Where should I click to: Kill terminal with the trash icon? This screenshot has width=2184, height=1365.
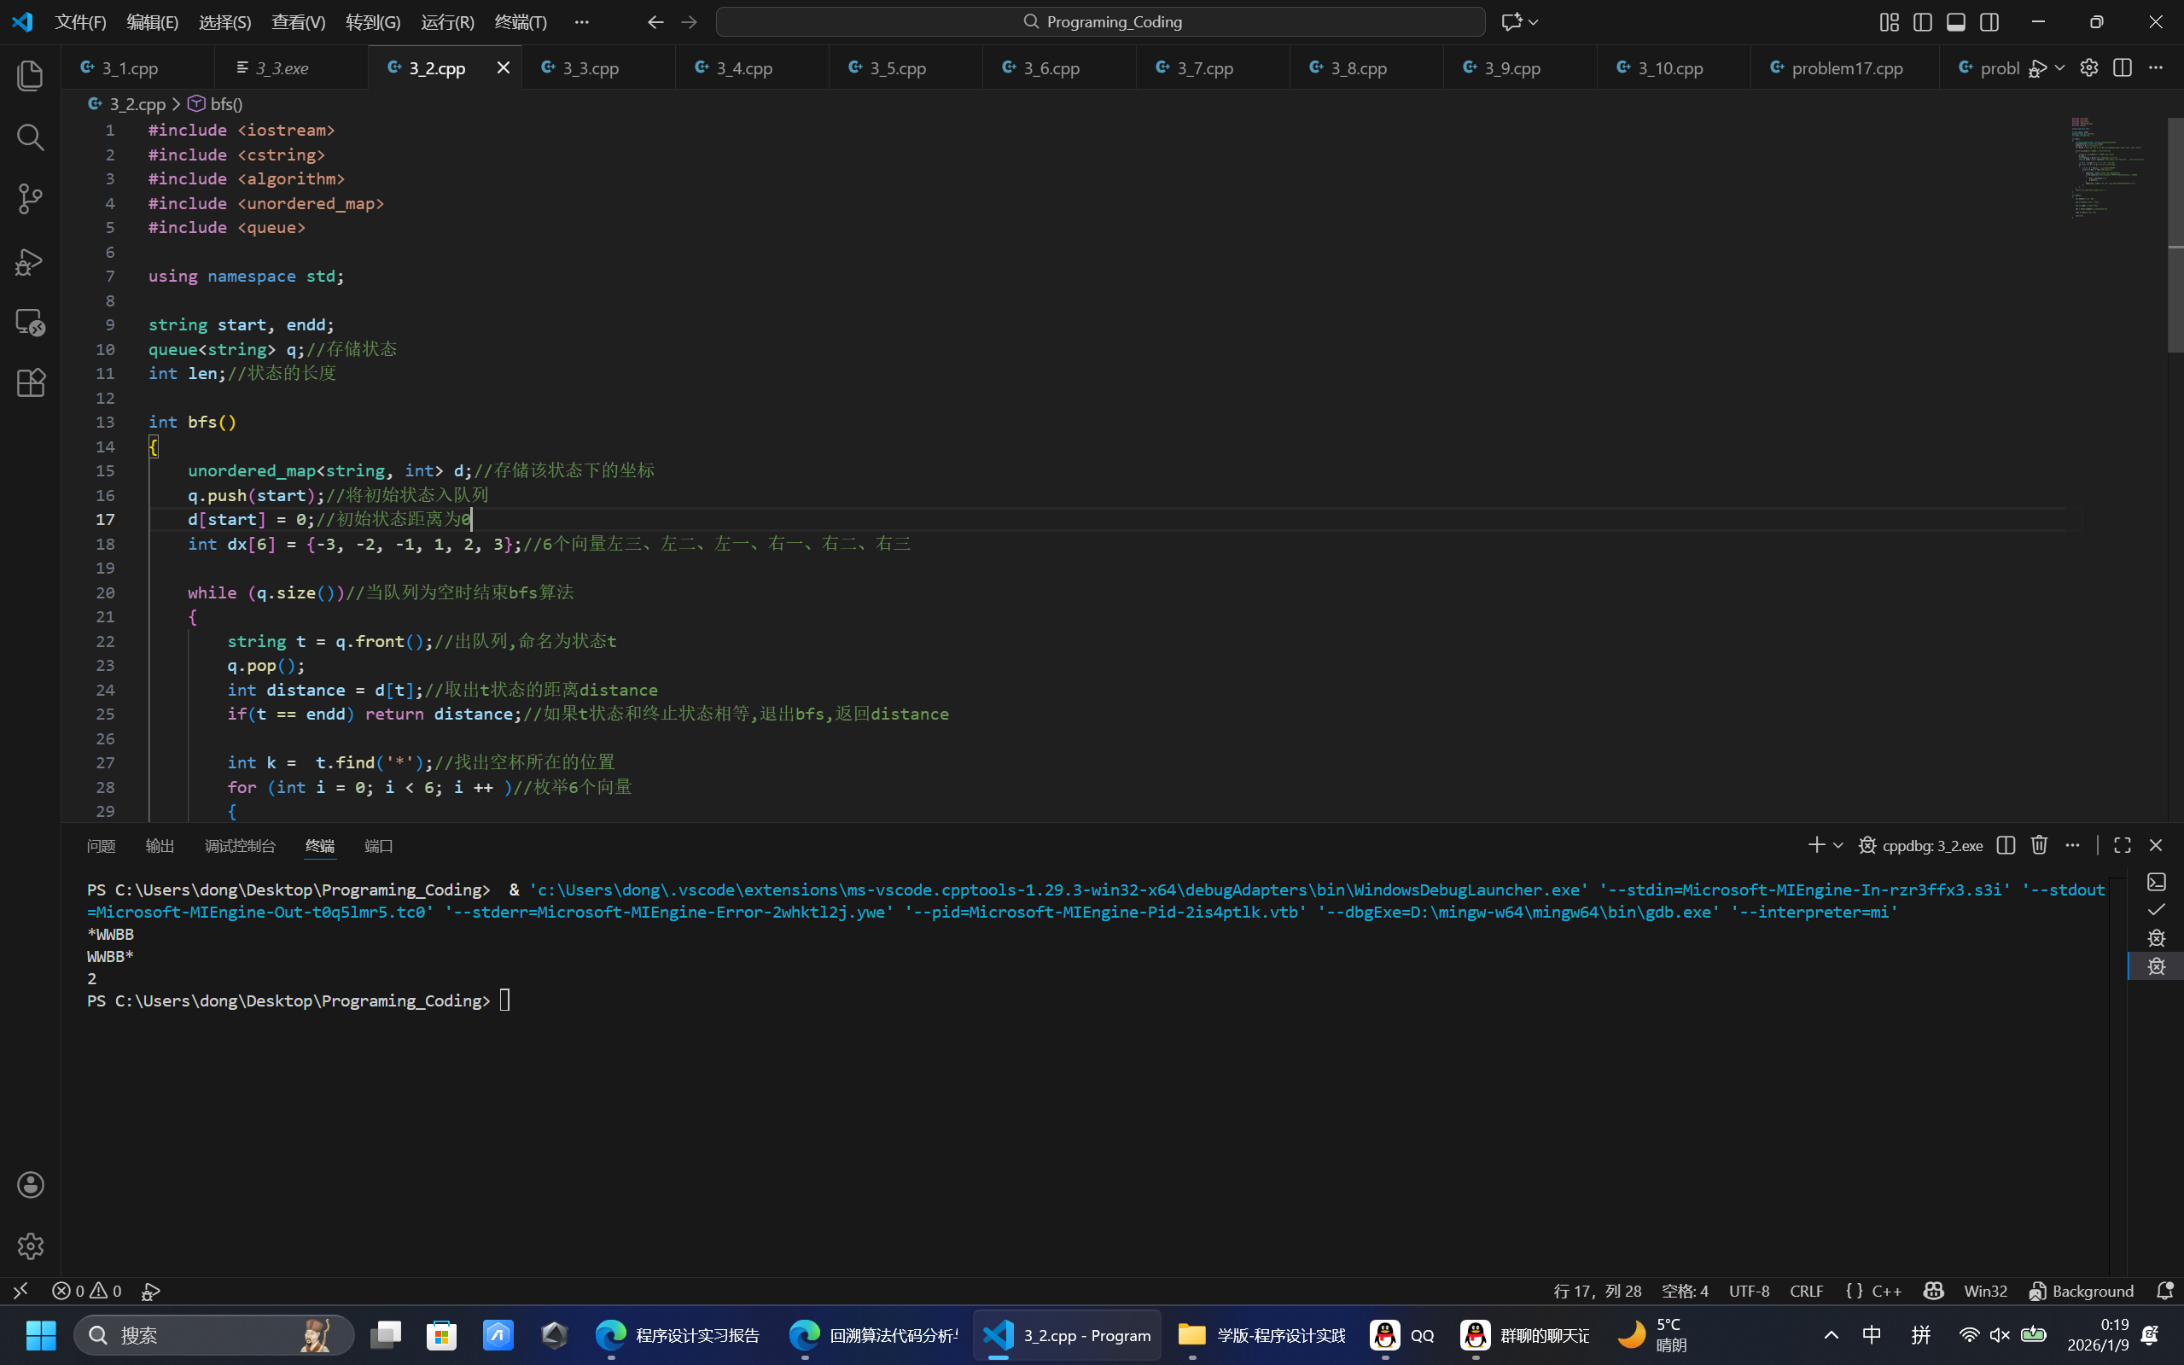pyautogui.click(x=2039, y=845)
